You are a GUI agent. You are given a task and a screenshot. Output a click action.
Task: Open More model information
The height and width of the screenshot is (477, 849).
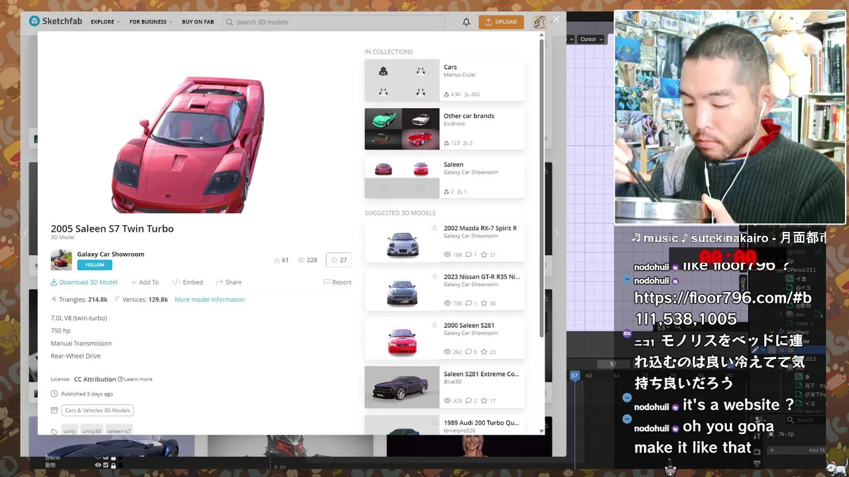[x=210, y=299]
